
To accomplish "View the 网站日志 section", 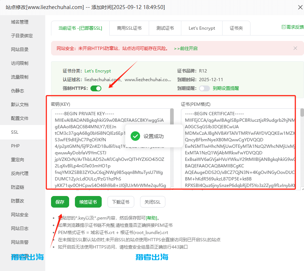I will [x=20, y=229].
